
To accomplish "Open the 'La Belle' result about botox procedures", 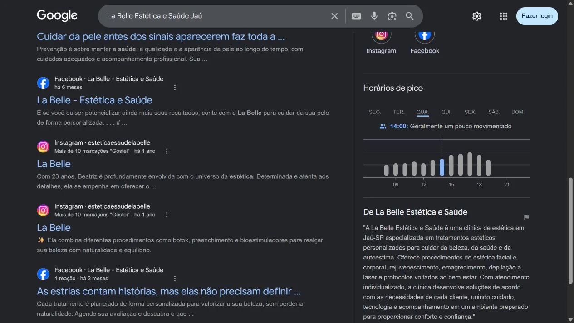I will point(54,227).
